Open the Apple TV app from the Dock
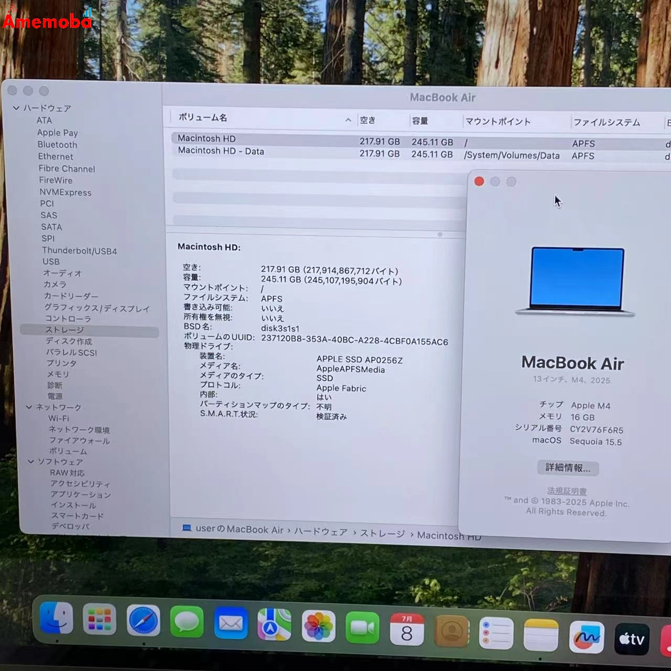 [632, 637]
